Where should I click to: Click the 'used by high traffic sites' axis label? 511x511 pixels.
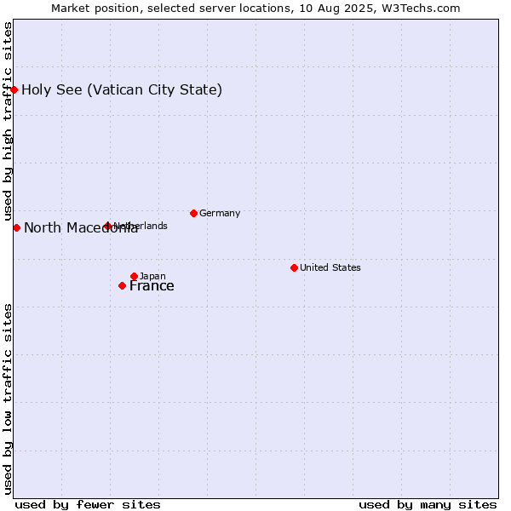point(8,121)
